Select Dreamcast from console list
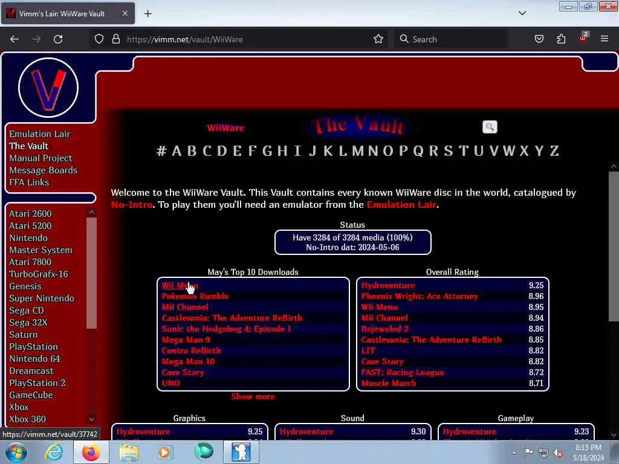Image resolution: width=619 pixels, height=464 pixels. coord(31,371)
